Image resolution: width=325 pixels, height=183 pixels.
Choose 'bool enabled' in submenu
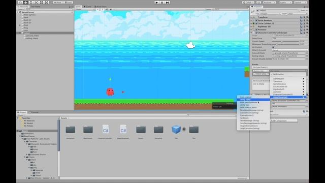pyautogui.click(x=253, y=97)
